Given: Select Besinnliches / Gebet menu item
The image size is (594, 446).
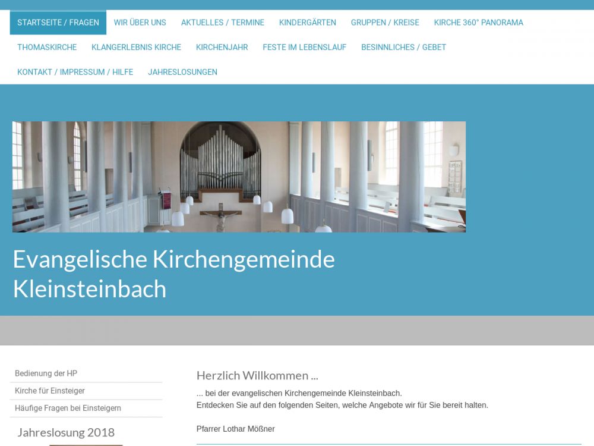Looking at the screenshot, I should [x=404, y=47].
